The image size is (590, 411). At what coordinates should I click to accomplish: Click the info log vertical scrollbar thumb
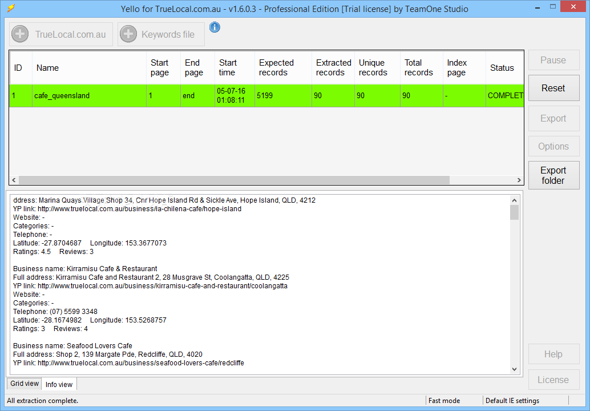click(x=514, y=212)
